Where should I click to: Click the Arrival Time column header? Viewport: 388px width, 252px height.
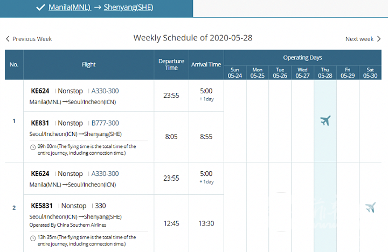tap(206, 65)
